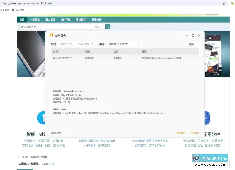235x170 pixels.
Task: Click the 导入书签 bookmark bar item
Action: pos(21,10)
